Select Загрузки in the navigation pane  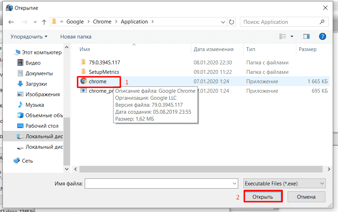[36, 84]
